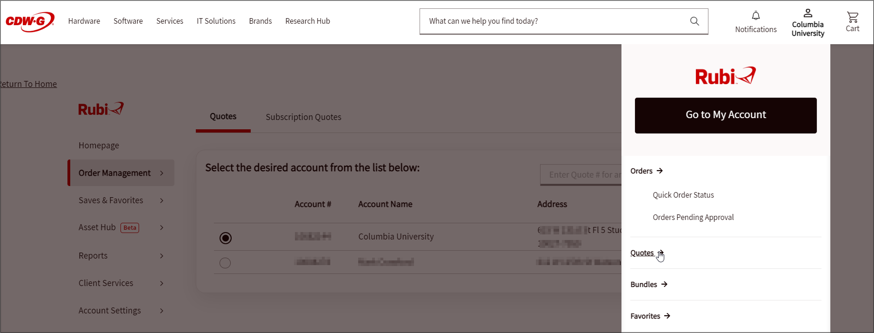
Task: Open the Columbia University account menu
Action: coord(808,22)
